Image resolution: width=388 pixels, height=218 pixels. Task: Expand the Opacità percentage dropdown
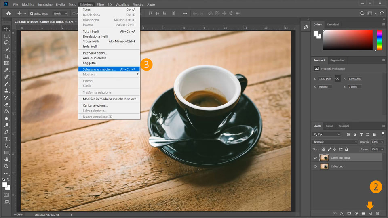pyautogui.click(x=382, y=142)
